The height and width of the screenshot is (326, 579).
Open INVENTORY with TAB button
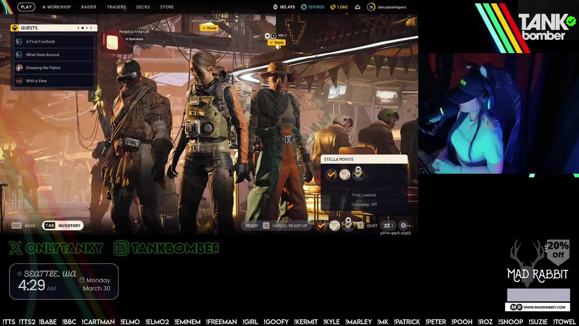(x=63, y=225)
